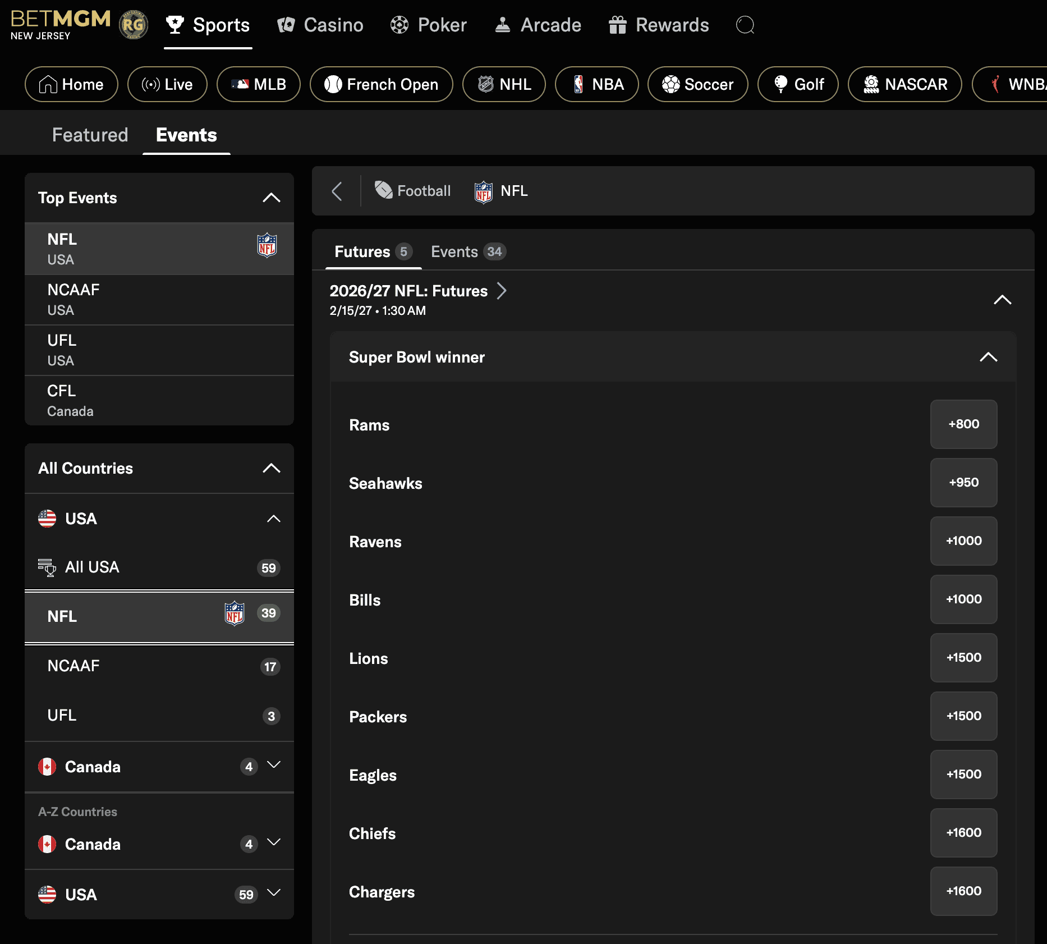This screenshot has height=944, width=1047.
Task: Click the All USA trophy list icon
Action: (x=47, y=567)
